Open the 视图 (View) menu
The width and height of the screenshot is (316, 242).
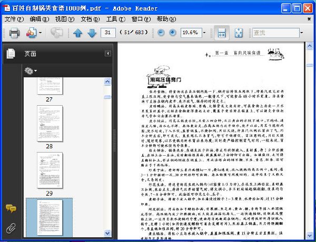tap(65, 19)
